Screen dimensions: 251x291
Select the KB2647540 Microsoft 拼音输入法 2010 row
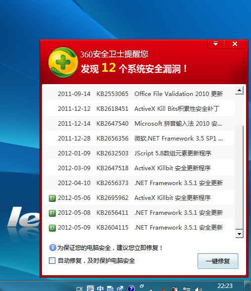[139, 123]
